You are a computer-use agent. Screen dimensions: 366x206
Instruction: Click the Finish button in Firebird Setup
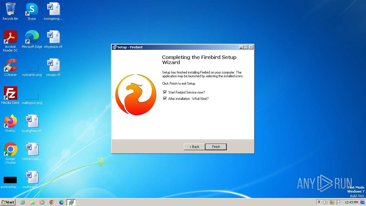pyautogui.click(x=216, y=147)
